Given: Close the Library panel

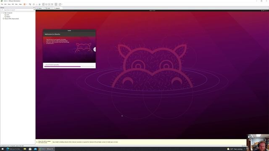Looking at the screenshot, I should [34, 8].
